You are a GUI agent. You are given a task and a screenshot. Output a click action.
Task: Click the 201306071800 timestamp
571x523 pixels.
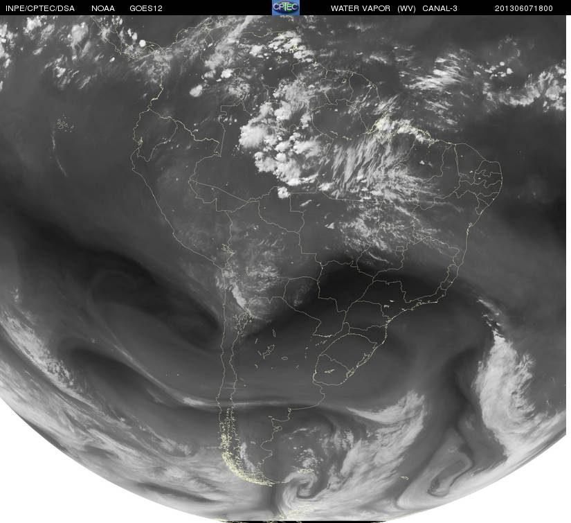point(524,8)
